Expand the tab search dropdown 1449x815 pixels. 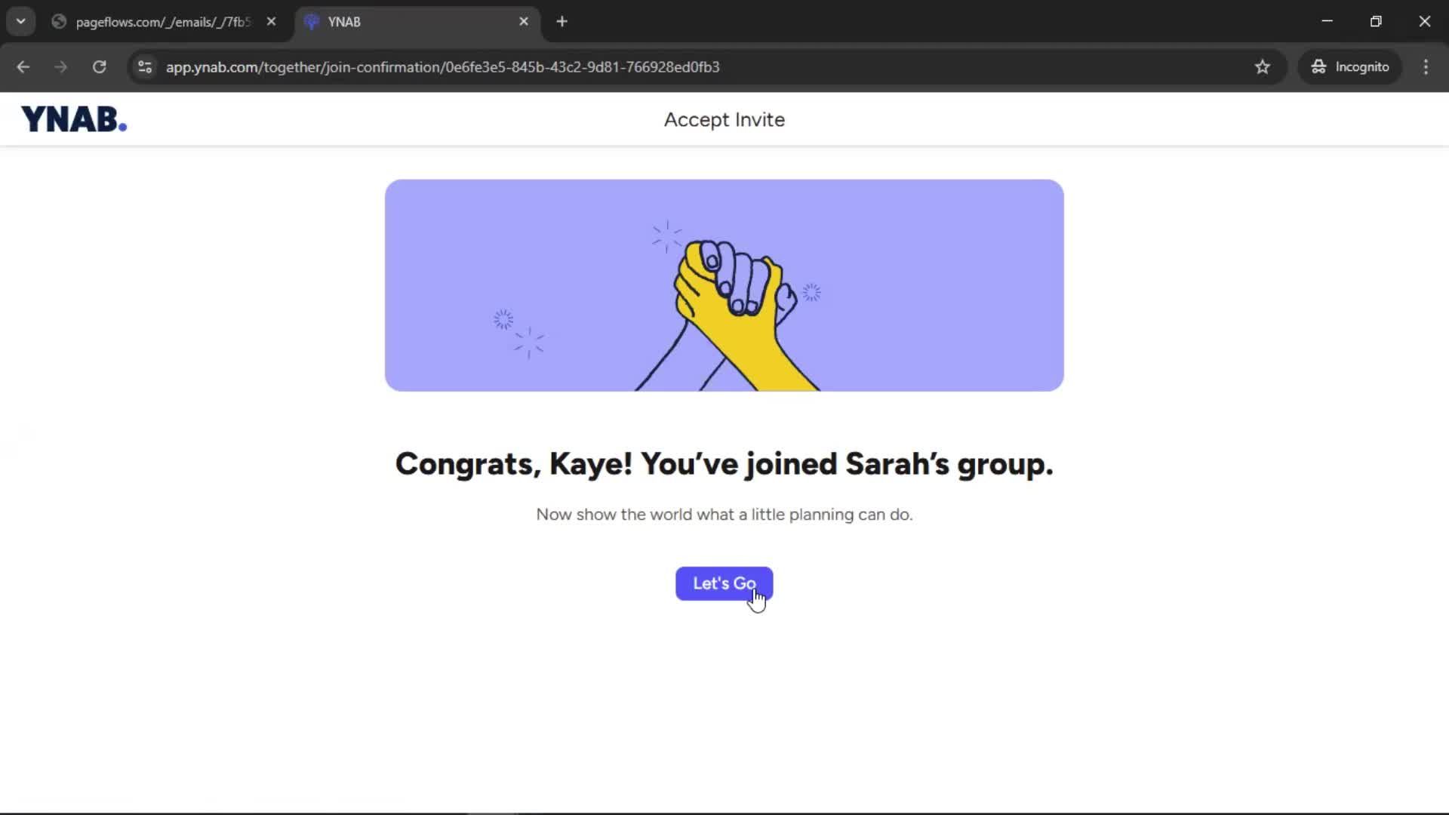20,22
